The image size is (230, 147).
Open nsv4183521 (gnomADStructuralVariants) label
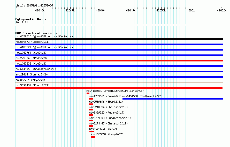(44, 47)
